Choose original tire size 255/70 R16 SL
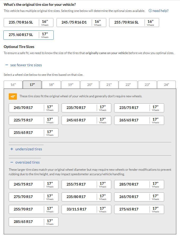Image resolution: width=180 pixels, height=237 pixels. 134,23
